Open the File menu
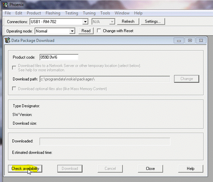Image resolution: width=213 pixels, height=182 pixels. [x=8, y=13]
